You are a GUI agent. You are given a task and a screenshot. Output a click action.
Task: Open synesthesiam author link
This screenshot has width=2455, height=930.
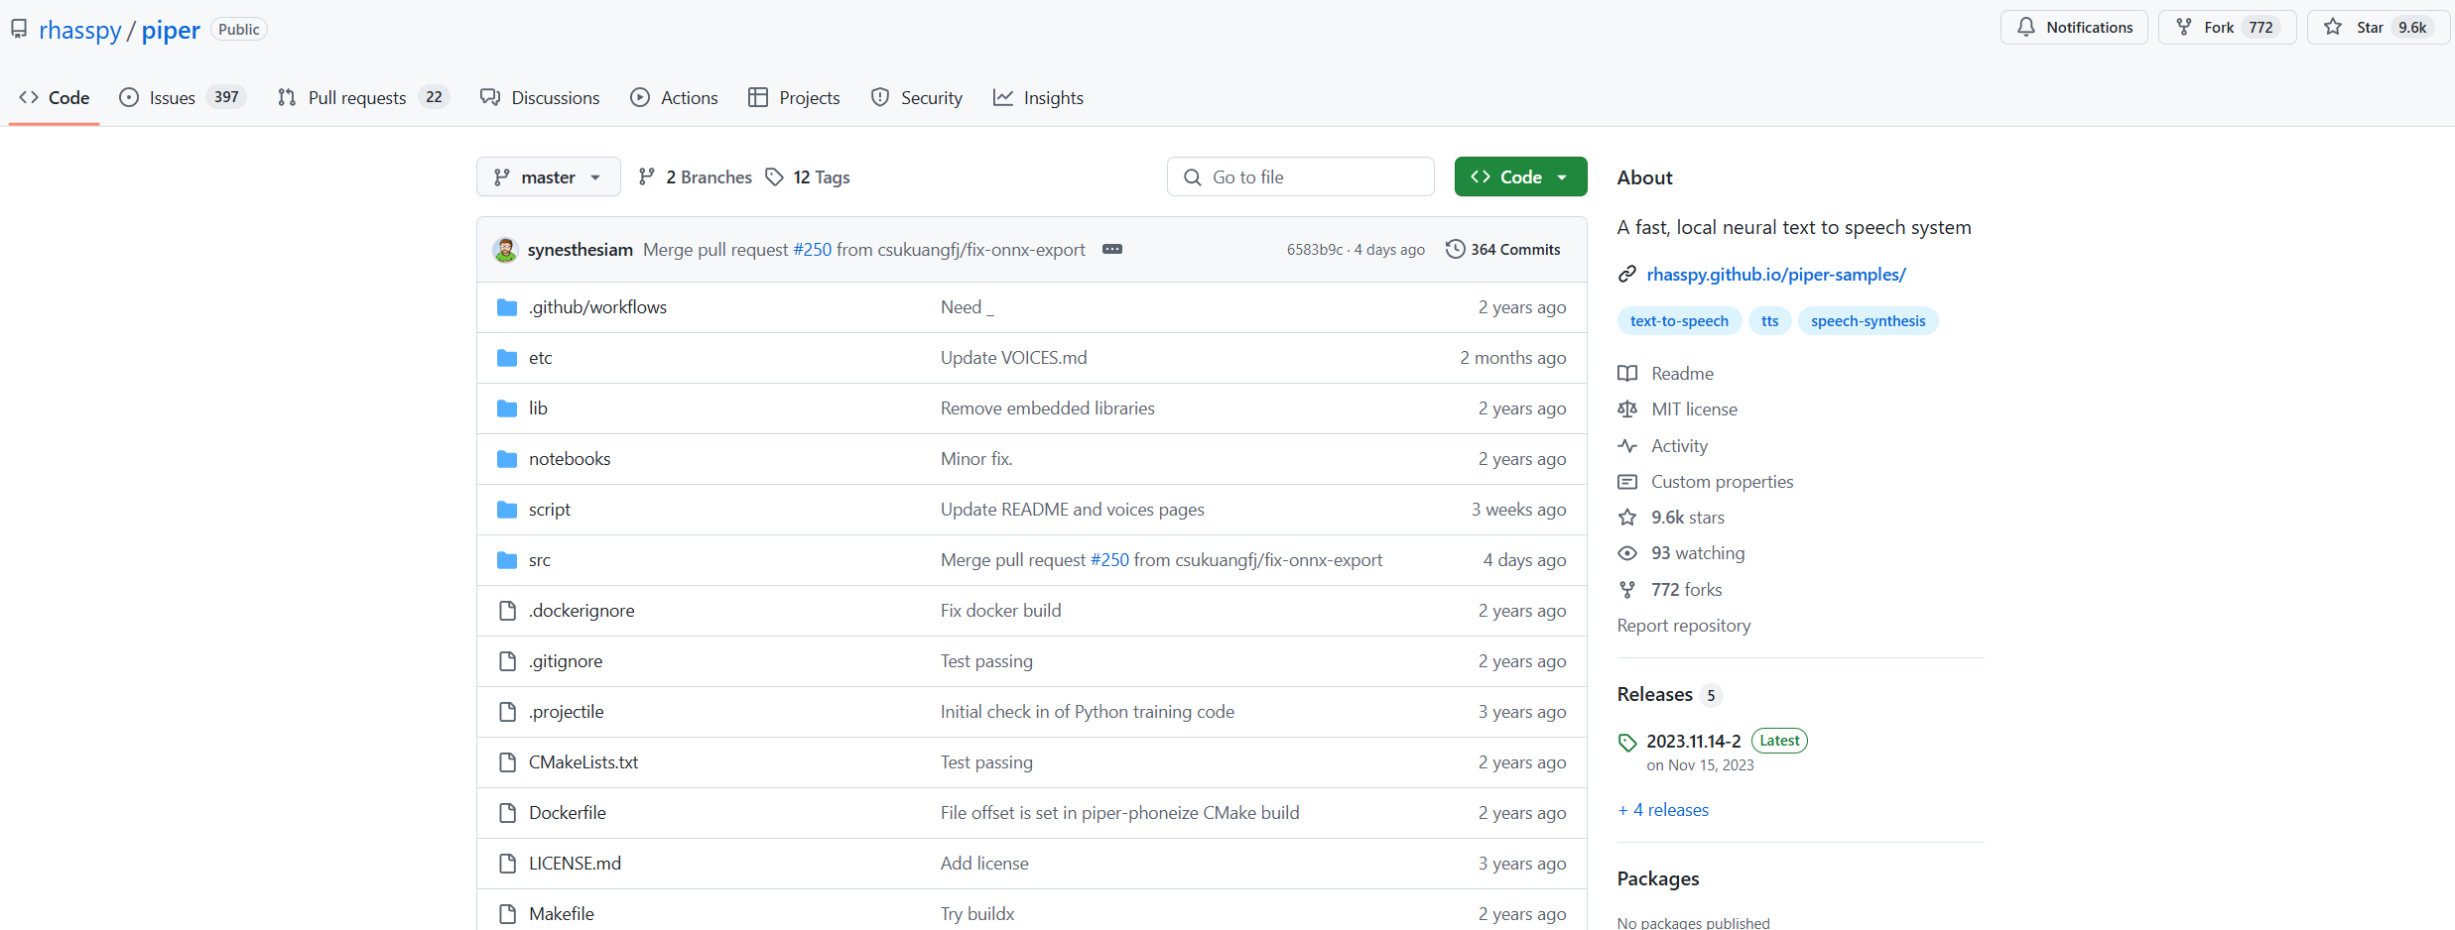coord(580,250)
